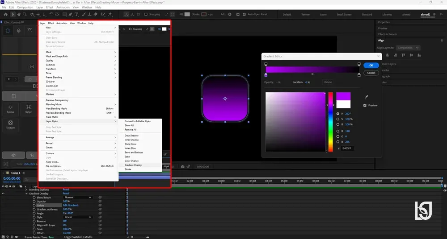Select the Rectangle shape tool
This screenshot has height=239, width=447.
[65, 14]
